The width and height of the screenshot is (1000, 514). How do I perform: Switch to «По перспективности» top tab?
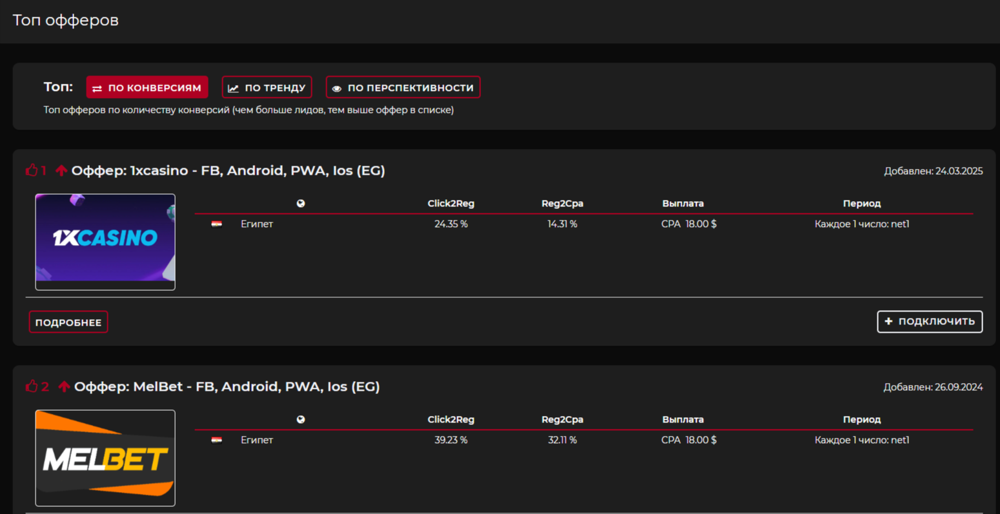point(403,88)
